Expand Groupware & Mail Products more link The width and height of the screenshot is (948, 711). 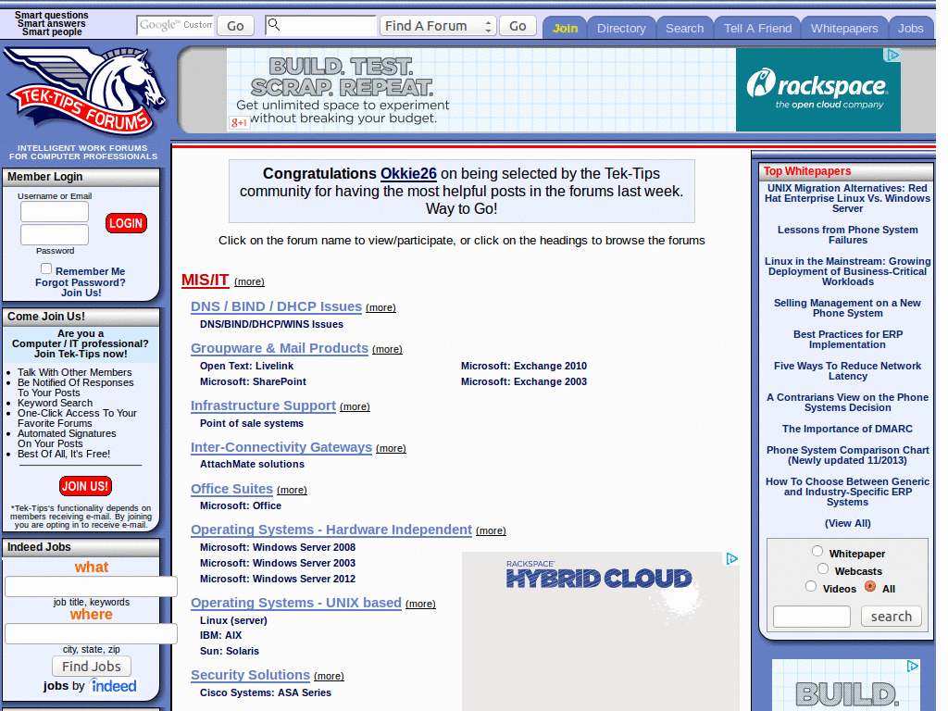pos(387,349)
